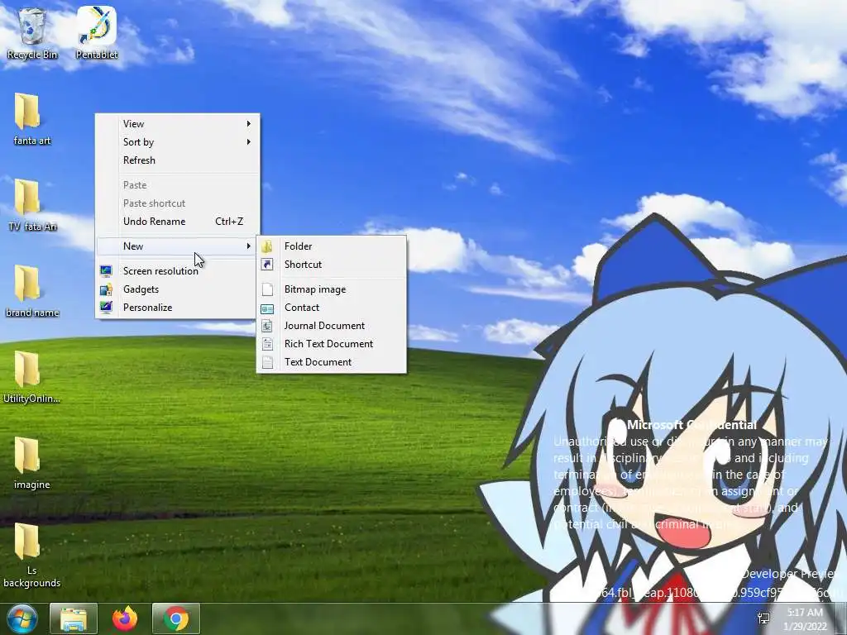Select the 'fanta art' folder icon

tap(27, 111)
